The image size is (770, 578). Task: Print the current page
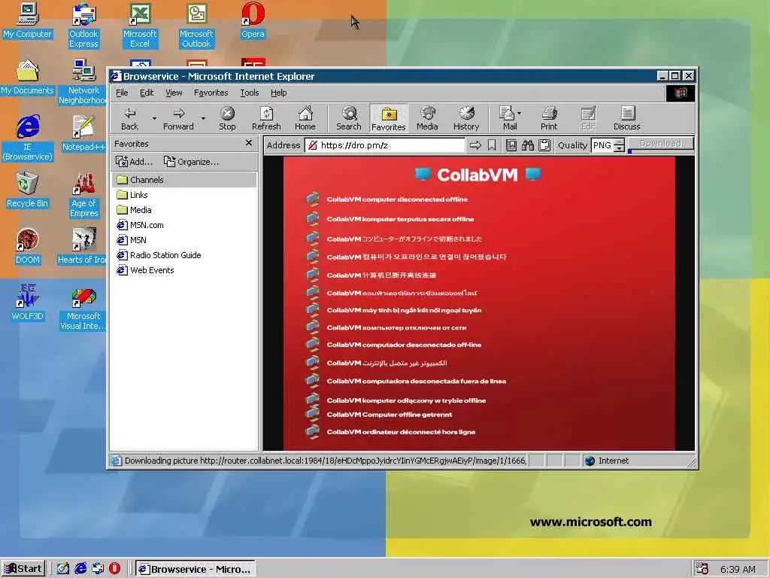coord(549,118)
